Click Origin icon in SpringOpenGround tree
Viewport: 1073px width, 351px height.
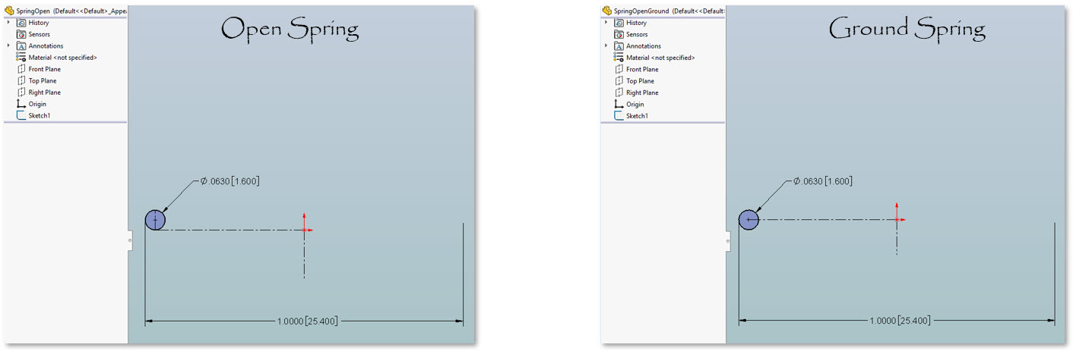tap(619, 104)
